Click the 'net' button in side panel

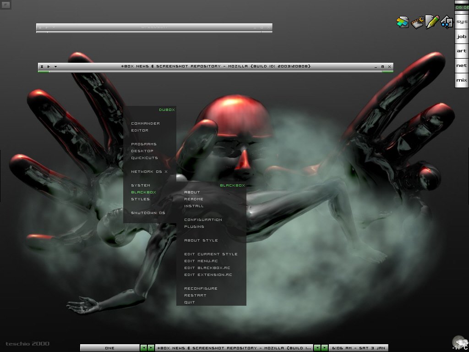point(462,66)
